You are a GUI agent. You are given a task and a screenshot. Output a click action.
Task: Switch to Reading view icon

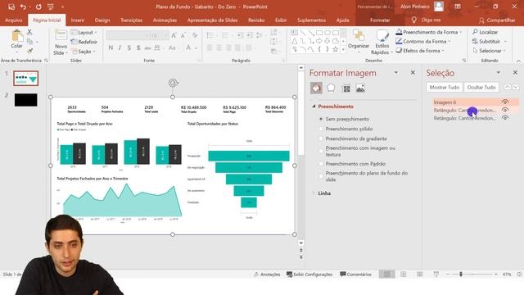[420, 275]
